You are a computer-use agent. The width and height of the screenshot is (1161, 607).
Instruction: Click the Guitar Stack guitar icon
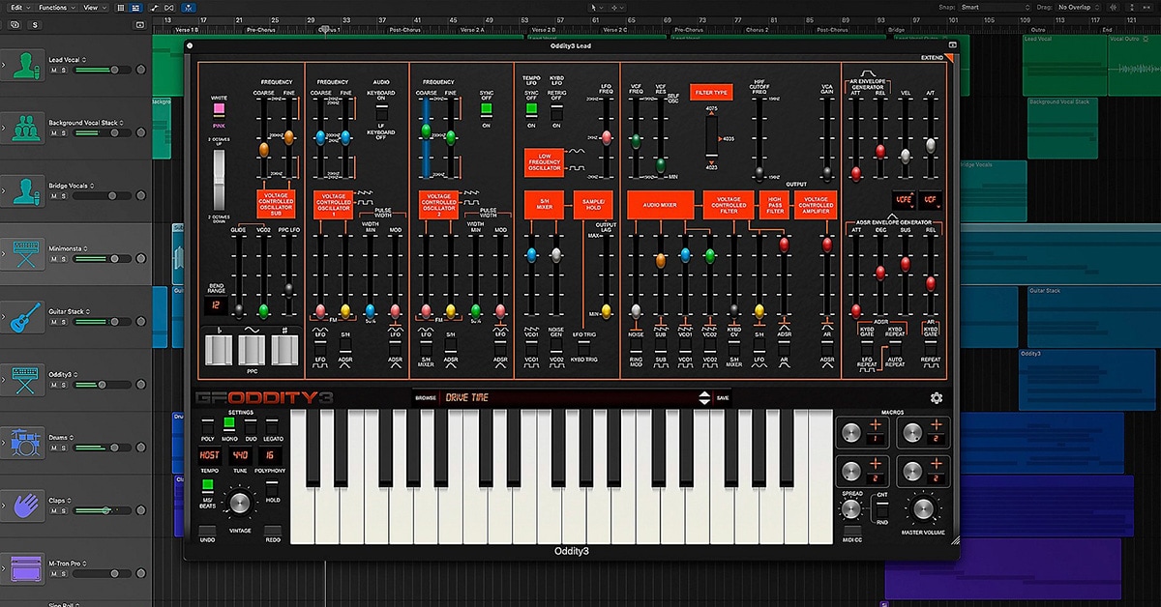click(25, 317)
